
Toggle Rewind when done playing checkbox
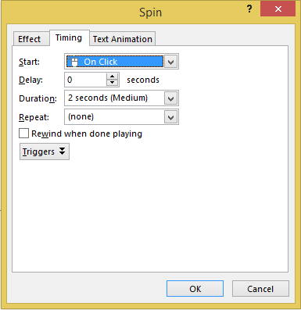pos(23,134)
